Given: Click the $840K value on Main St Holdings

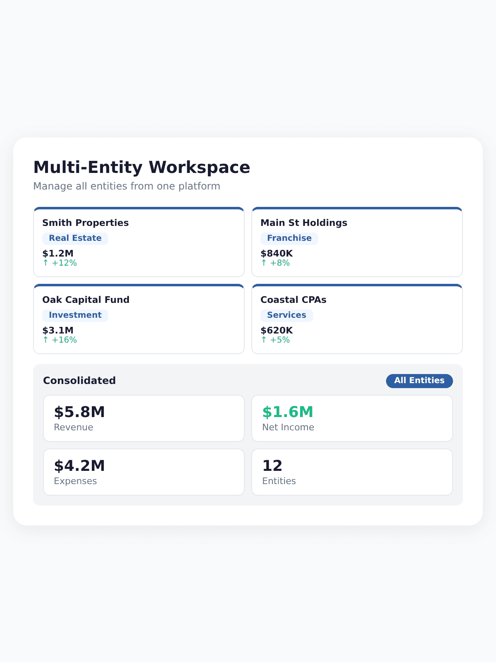Looking at the screenshot, I should click(277, 253).
